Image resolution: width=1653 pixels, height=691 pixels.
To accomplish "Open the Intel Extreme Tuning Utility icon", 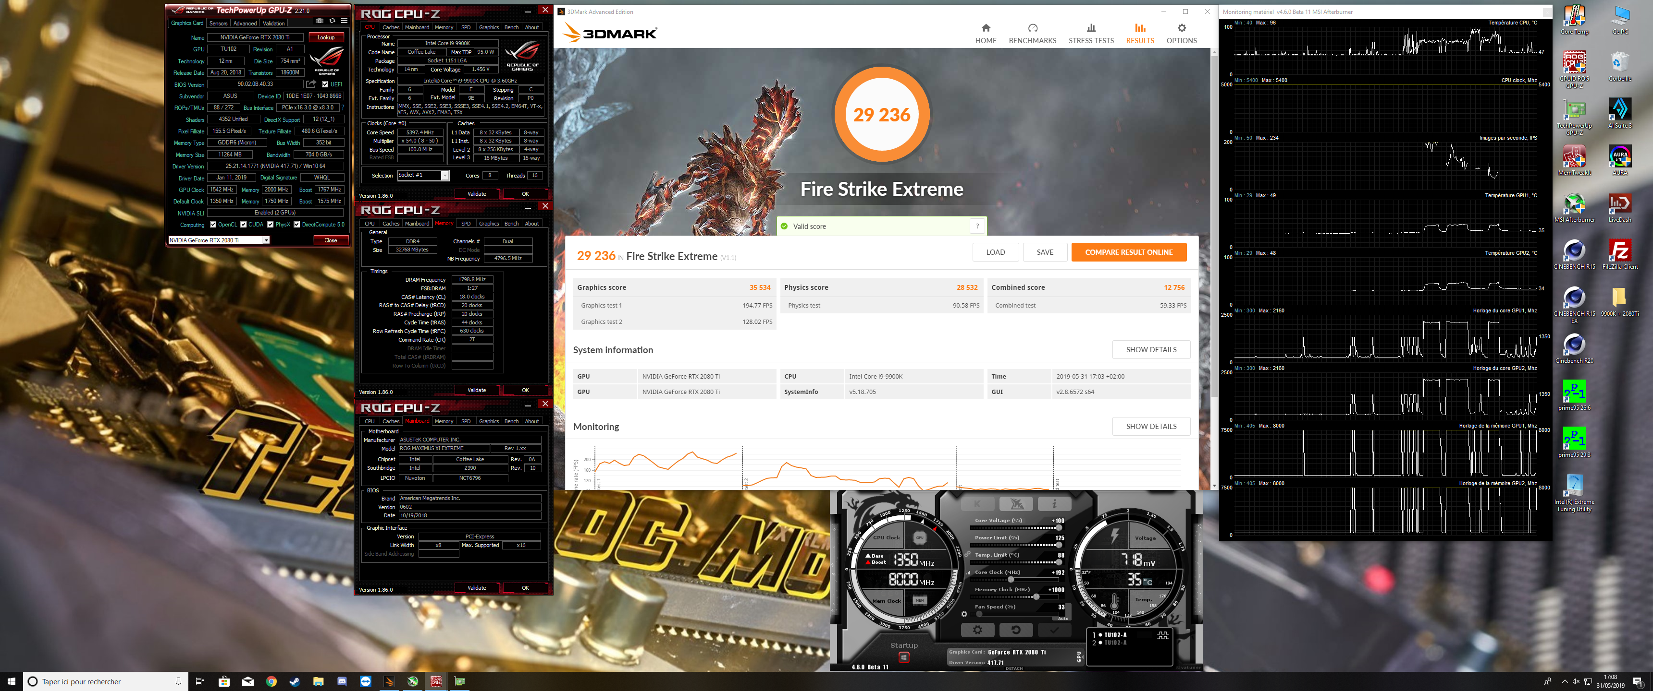I will click(x=1574, y=493).
